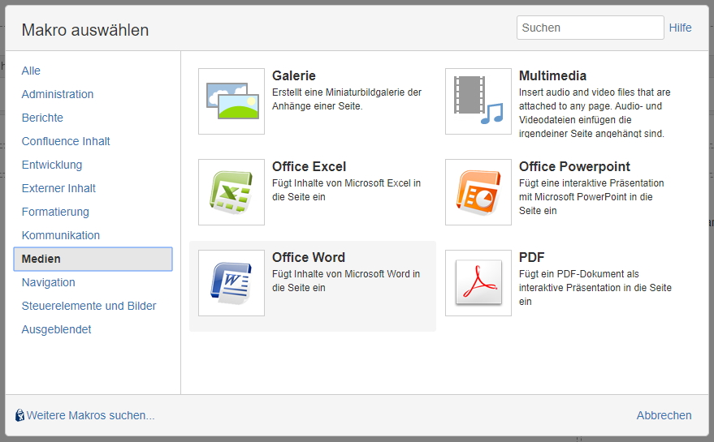Select the Administration category
714x442 pixels.
58,94
